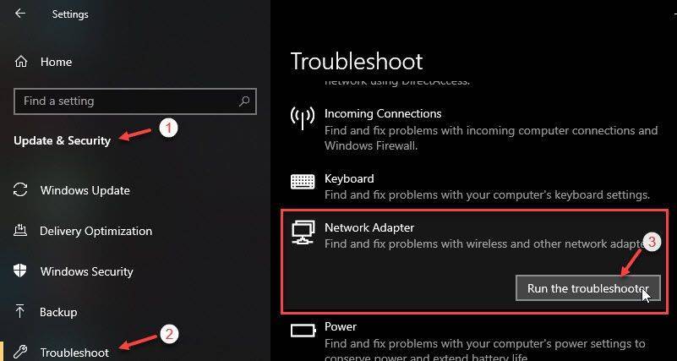Click the Windows Update refresh icon

point(21,190)
